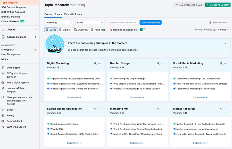Expand the Agency Solutions sidebar section

(36, 37)
